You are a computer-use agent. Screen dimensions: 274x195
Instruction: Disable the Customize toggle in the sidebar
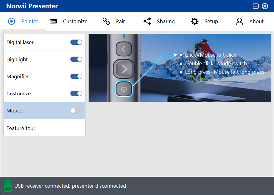[76, 94]
